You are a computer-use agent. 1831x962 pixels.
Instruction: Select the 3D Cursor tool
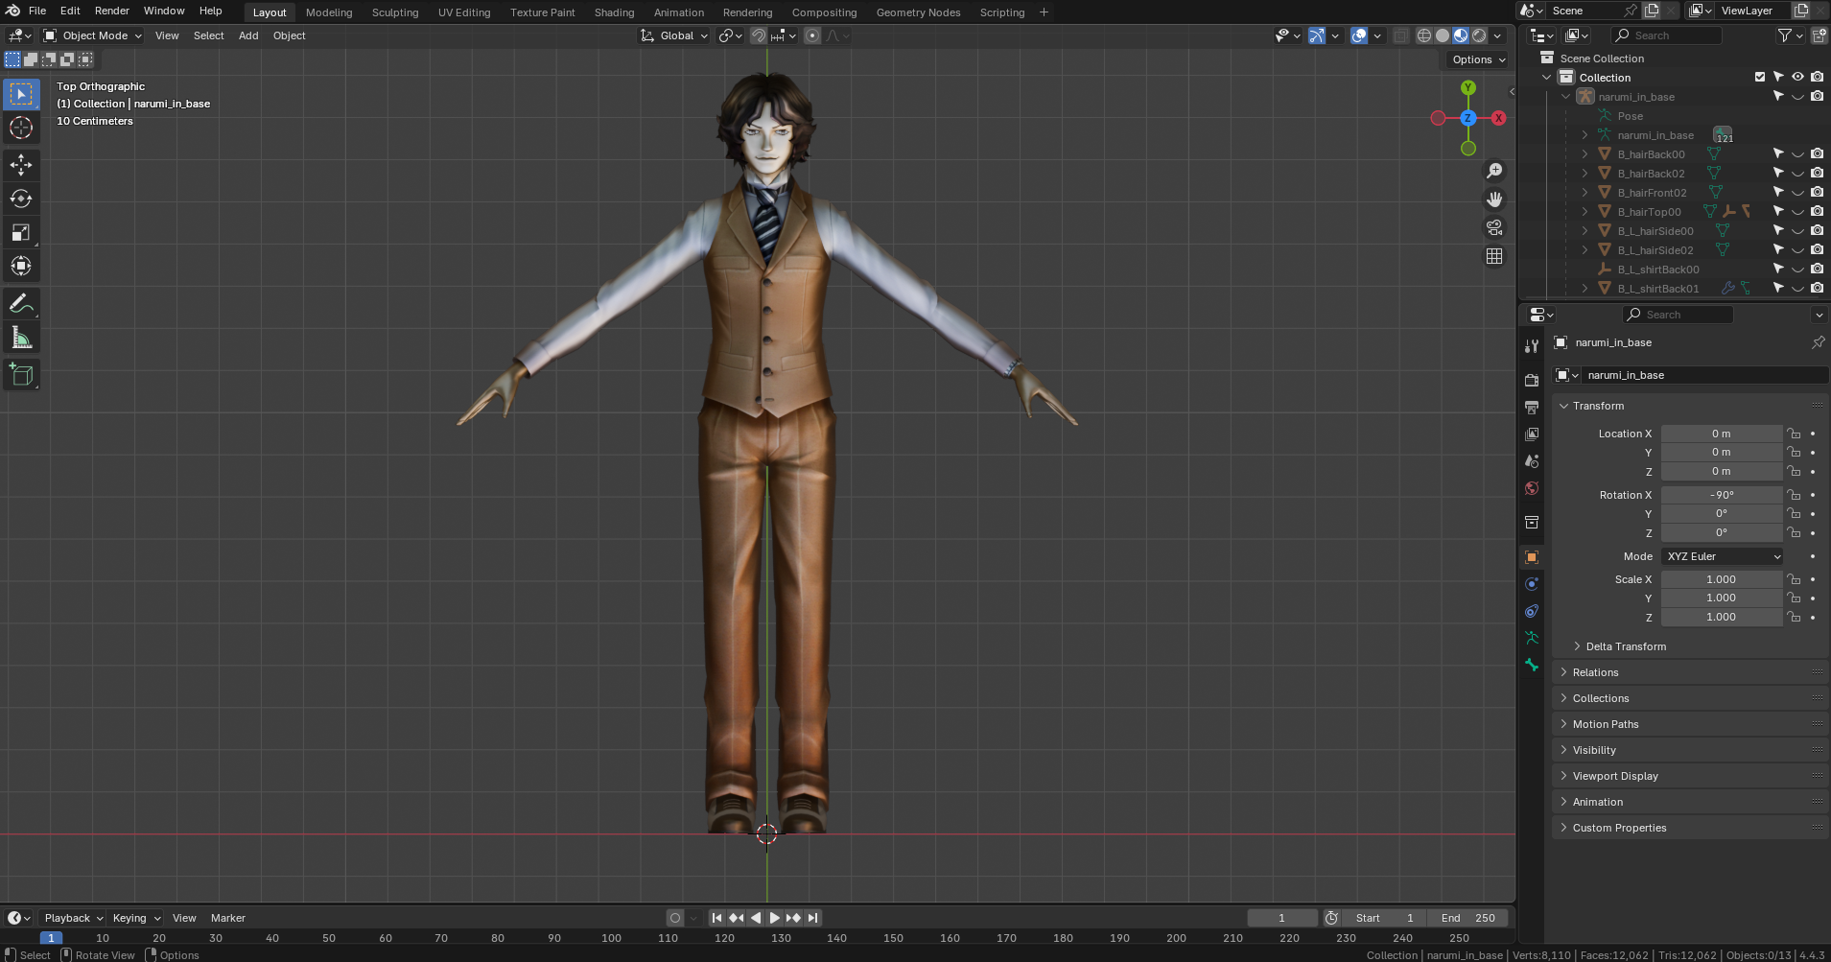[21, 129]
